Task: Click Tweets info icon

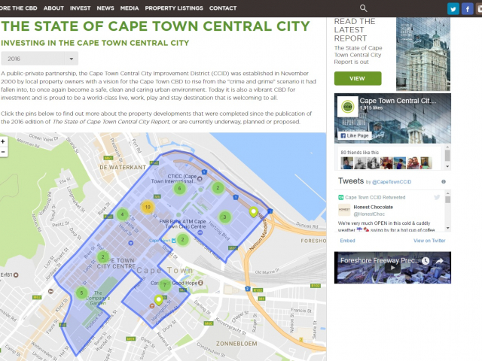Action: pos(444,182)
